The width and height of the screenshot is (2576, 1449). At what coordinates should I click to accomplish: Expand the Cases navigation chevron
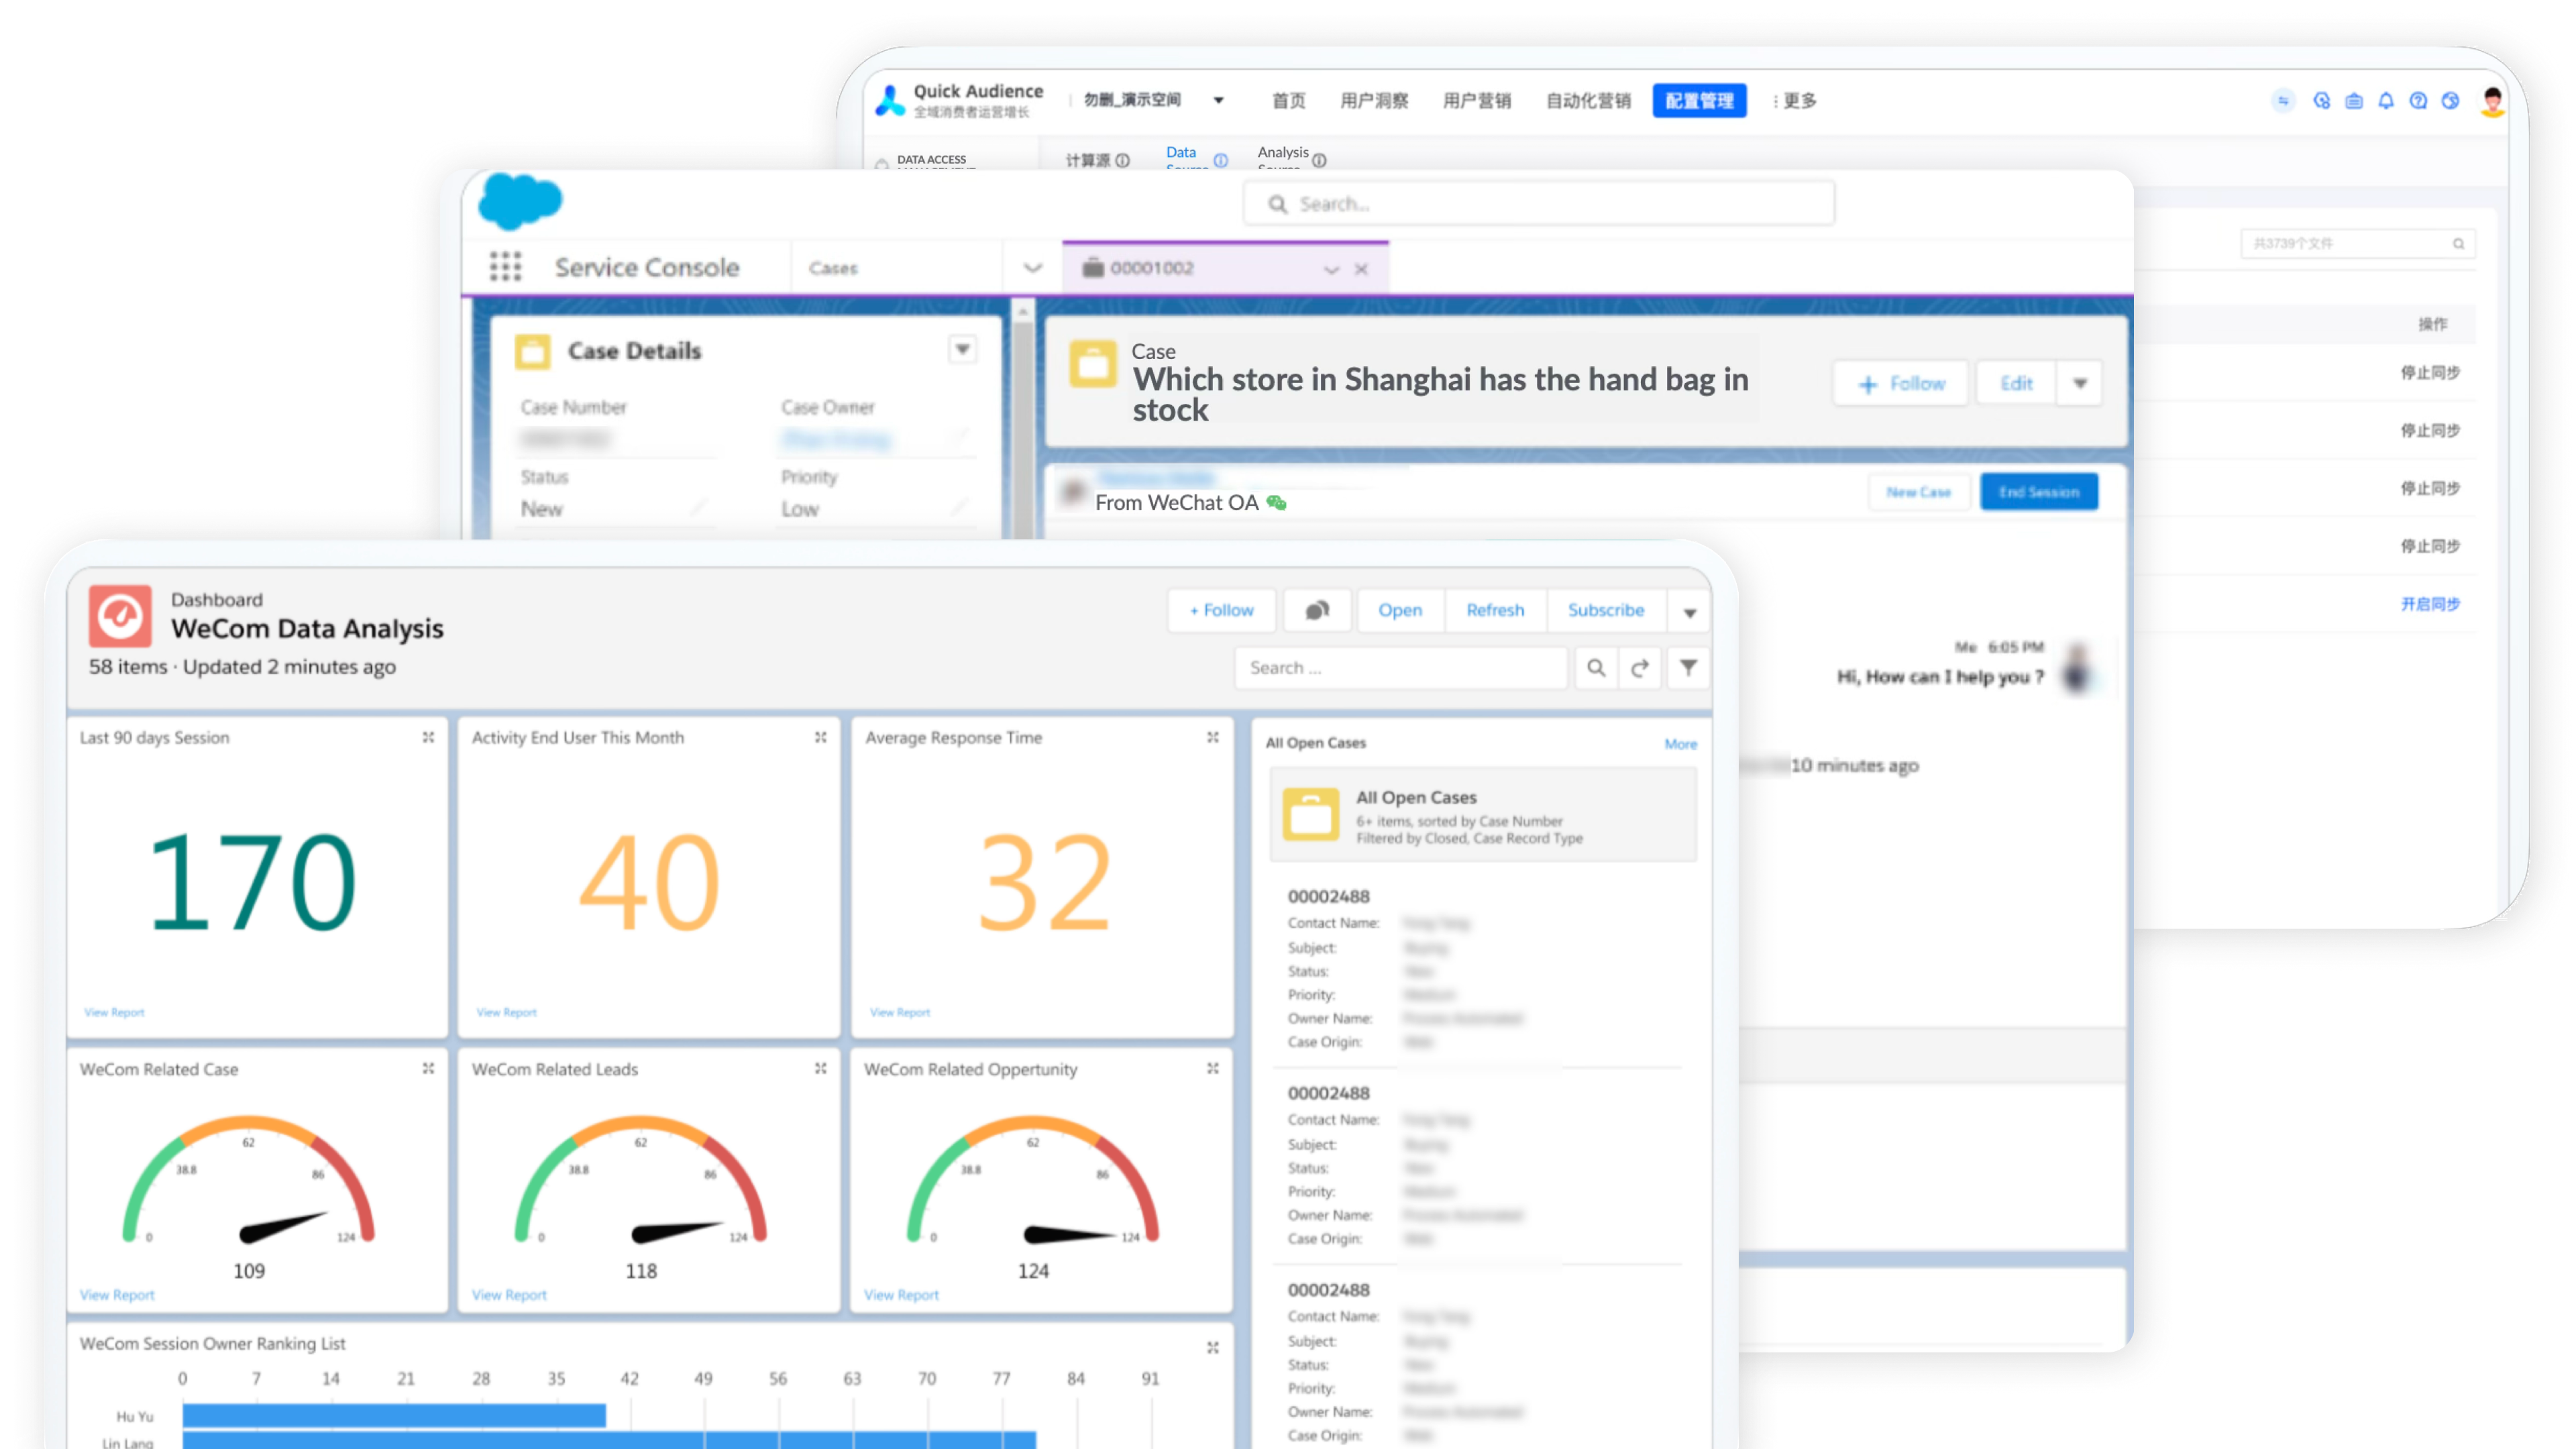[1033, 268]
